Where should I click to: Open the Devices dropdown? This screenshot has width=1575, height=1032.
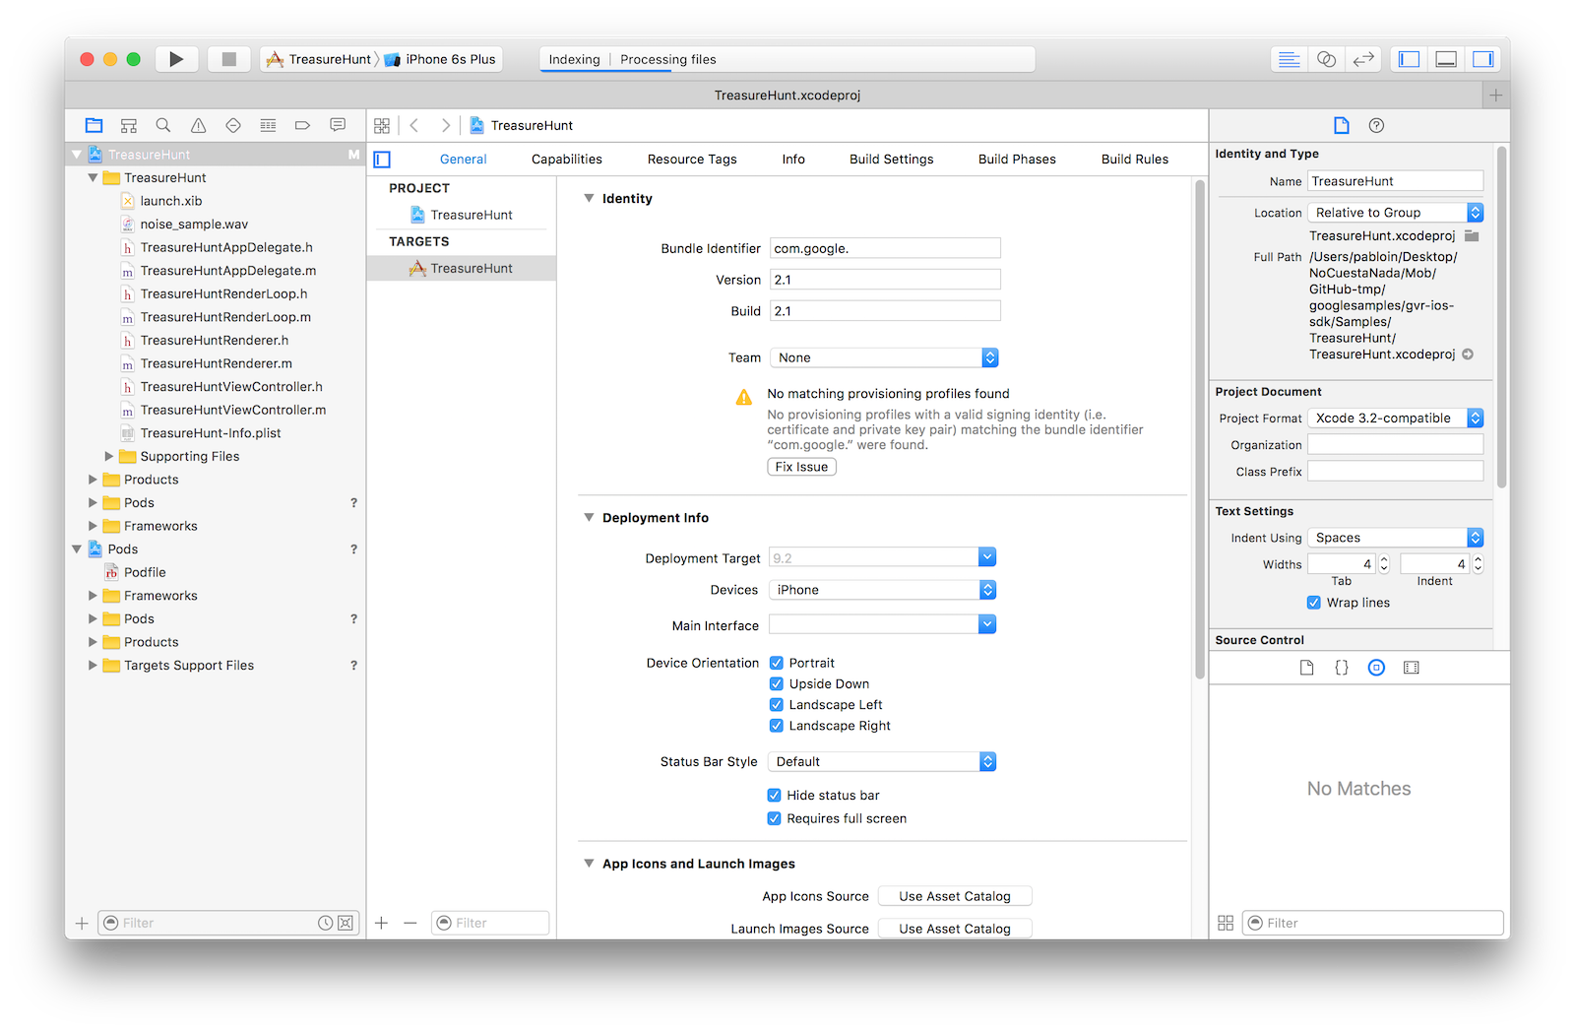882,590
